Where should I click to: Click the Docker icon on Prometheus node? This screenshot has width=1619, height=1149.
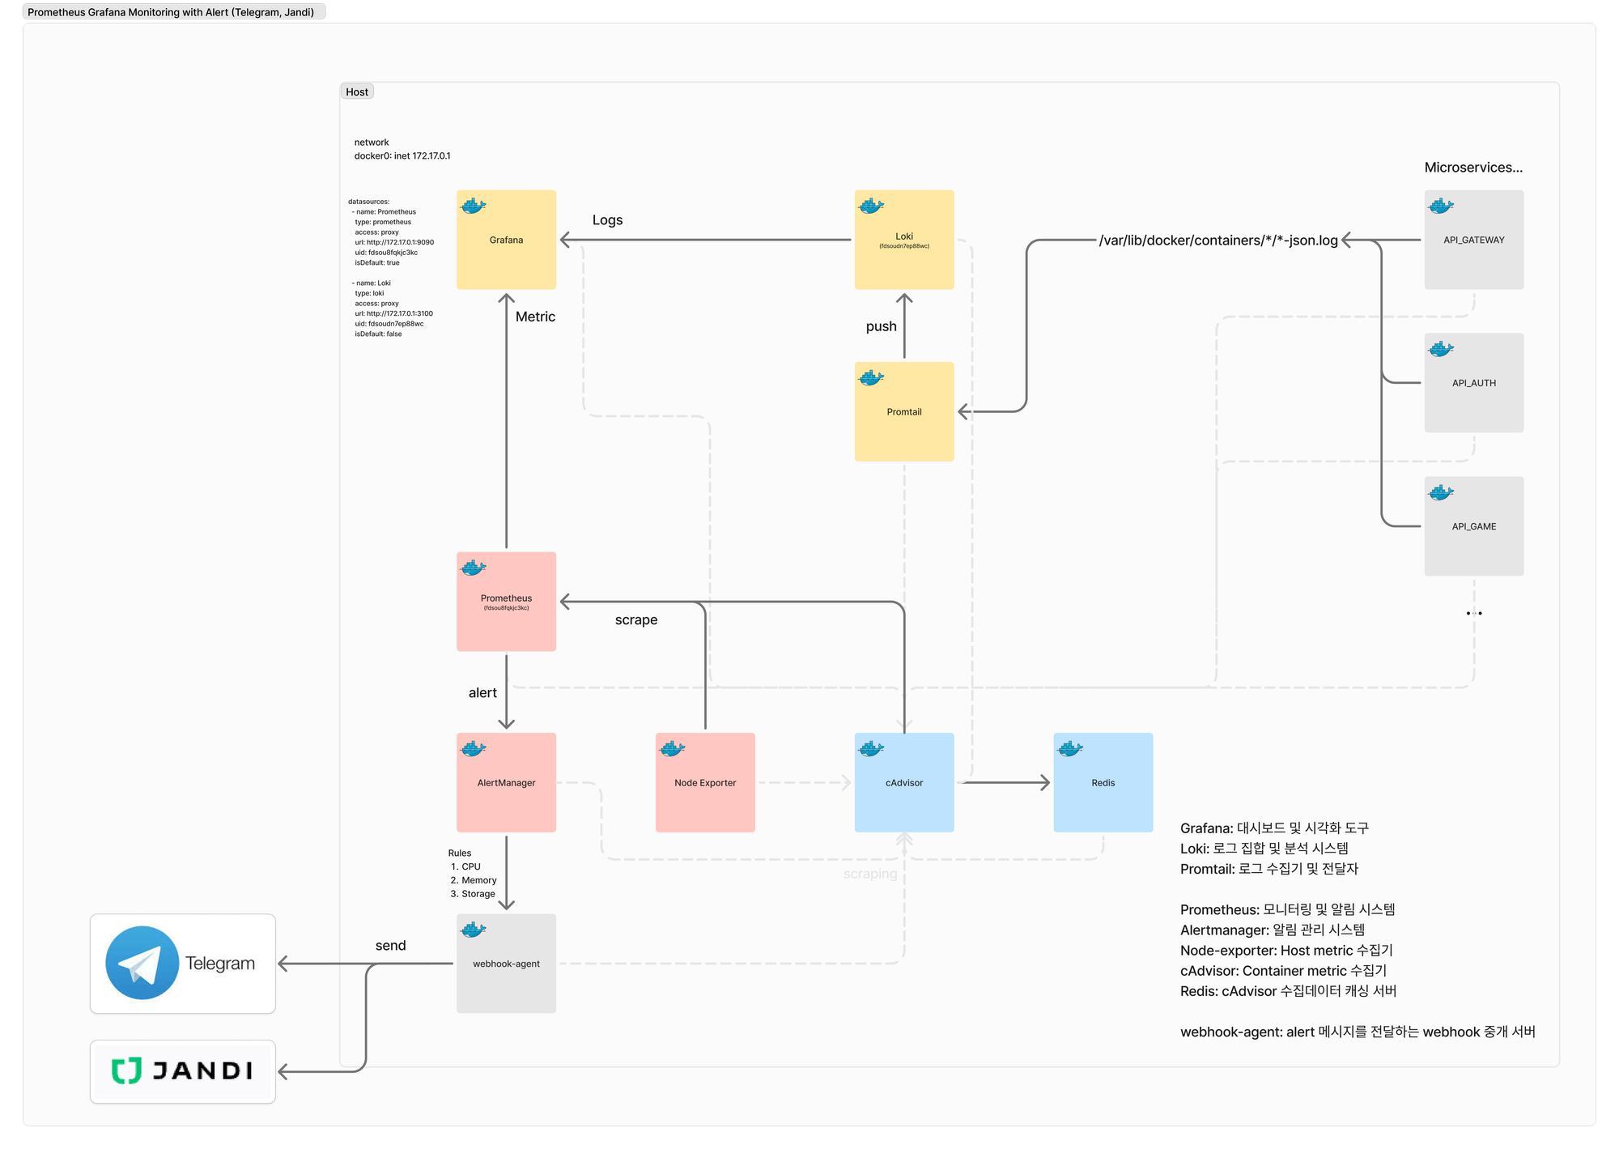point(473,568)
